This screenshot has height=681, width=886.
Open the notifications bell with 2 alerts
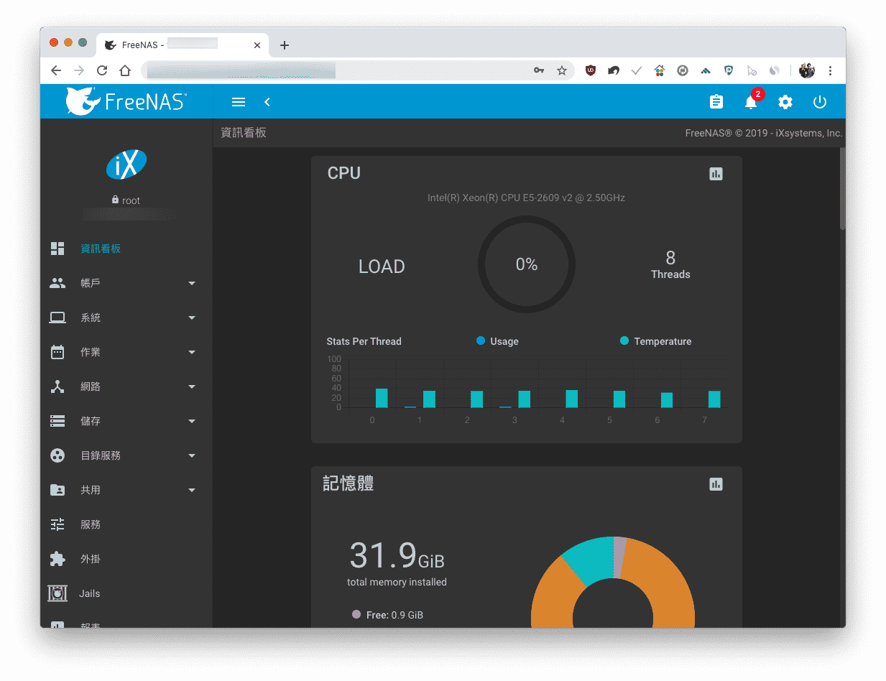point(752,101)
